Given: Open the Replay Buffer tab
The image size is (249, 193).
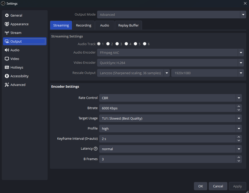Looking at the screenshot, I should [x=128, y=25].
